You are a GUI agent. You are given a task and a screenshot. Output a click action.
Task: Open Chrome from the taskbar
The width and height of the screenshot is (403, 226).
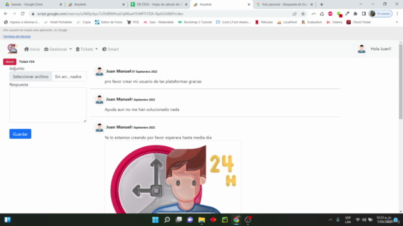click(x=236, y=220)
